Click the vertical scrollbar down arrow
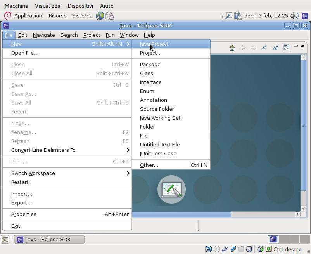This screenshot has width=311, height=254. 303,208
